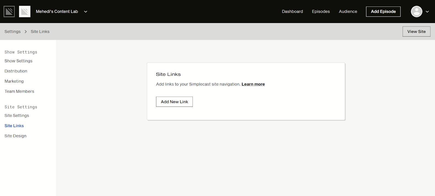Open Distribution settings

[x=16, y=71]
